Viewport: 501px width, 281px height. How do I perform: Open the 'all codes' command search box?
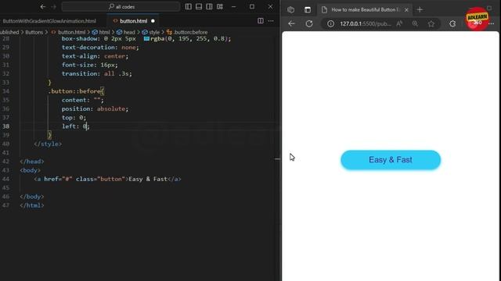121,7
